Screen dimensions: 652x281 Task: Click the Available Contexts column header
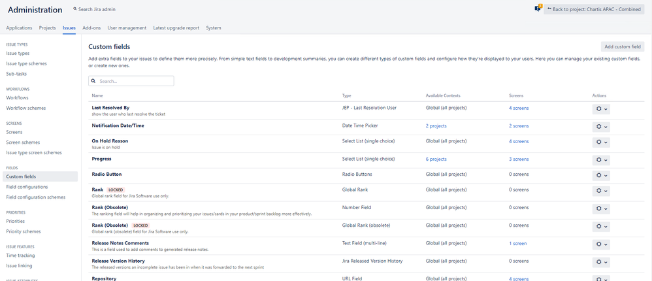click(443, 95)
